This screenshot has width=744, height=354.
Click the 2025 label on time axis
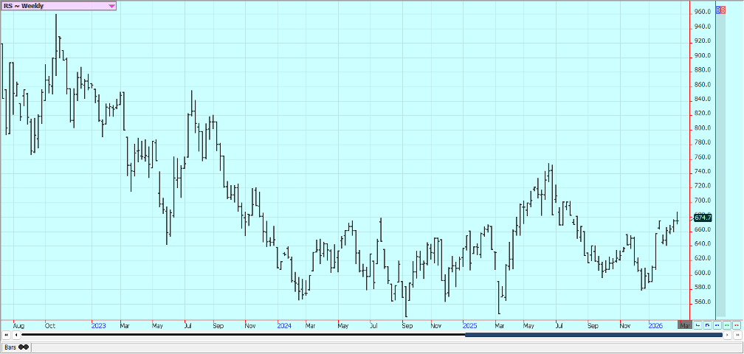(469, 324)
